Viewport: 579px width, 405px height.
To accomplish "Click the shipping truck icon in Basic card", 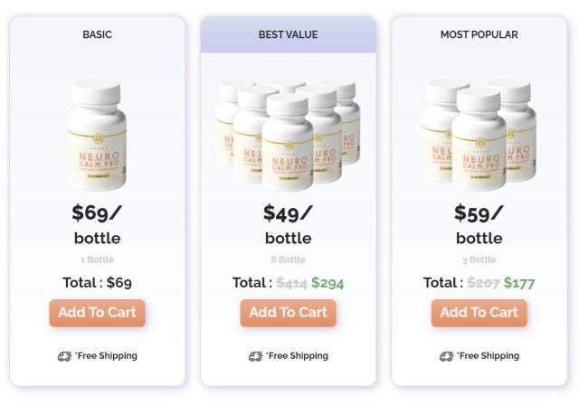I will (64, 356).
